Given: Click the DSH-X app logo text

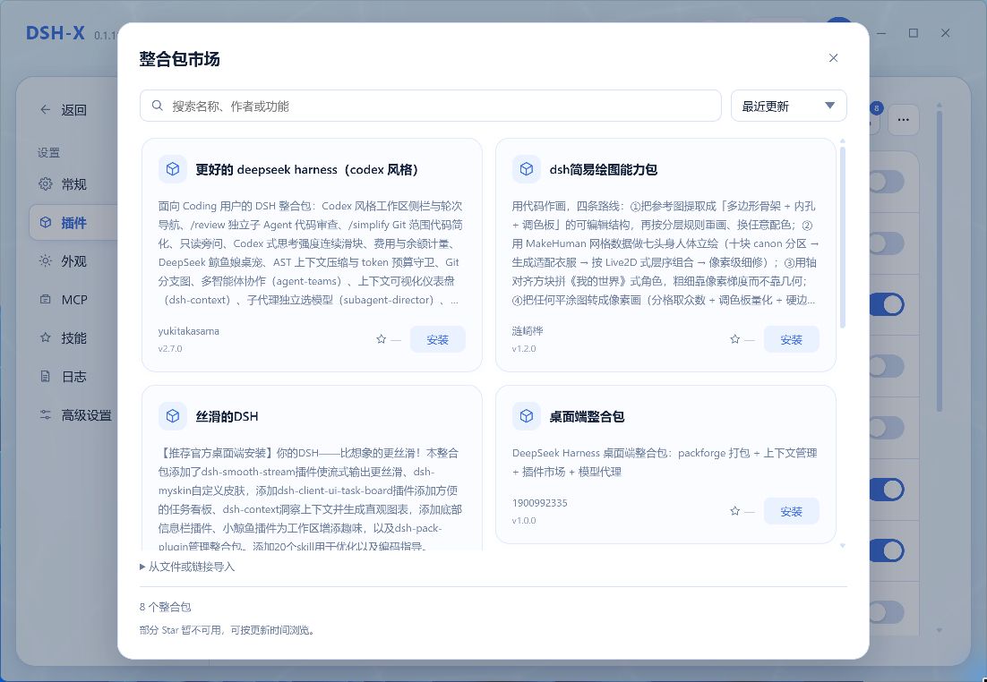Looking at the screenshot, I should [x=56, y=33].
